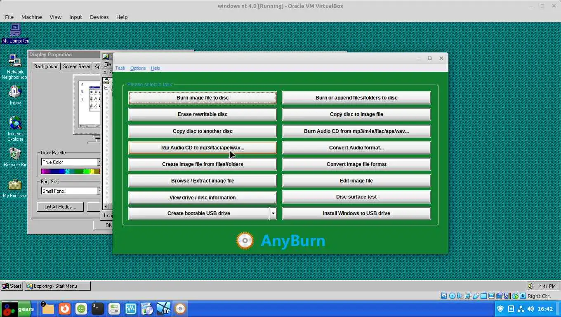
Task: Click the NT tray volume speaker icon
Action: pos(531,286)
